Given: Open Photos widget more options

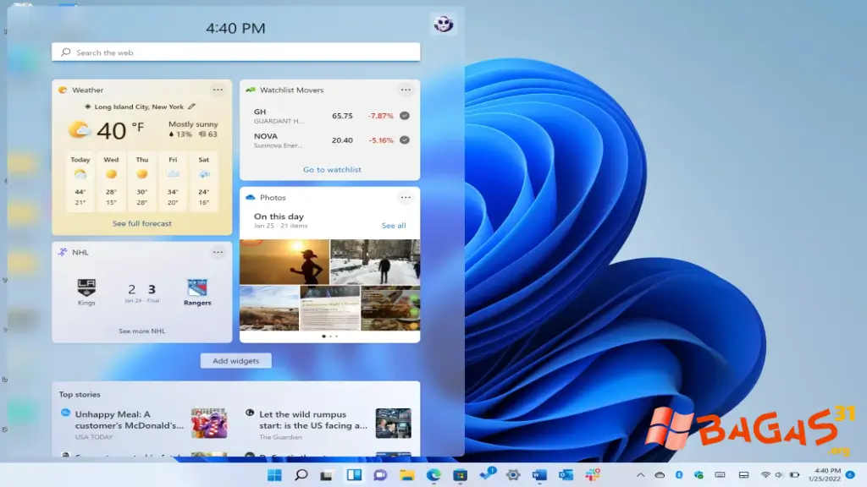Looking at the screenshot, I should 406,197.
